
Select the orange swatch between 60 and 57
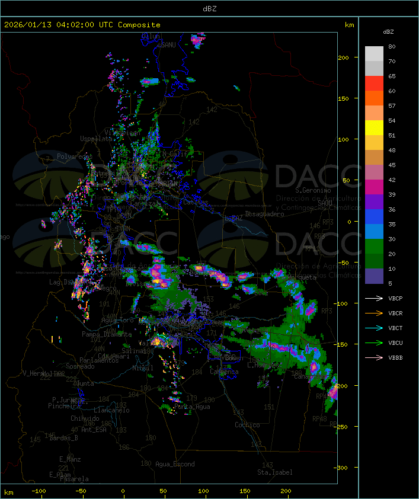[x=374, y=98]
